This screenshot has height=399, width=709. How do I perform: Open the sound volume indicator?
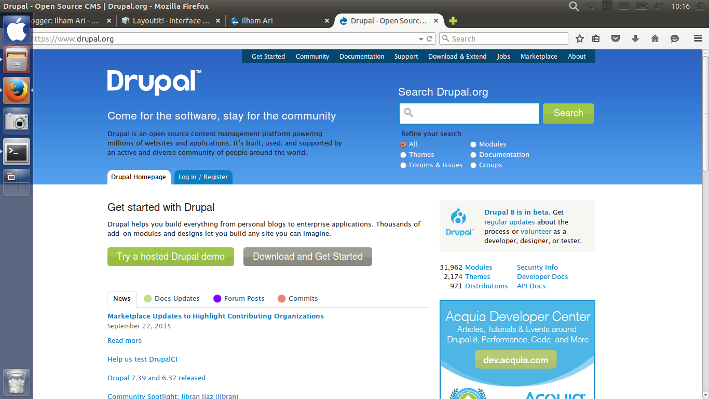point(659,6)
